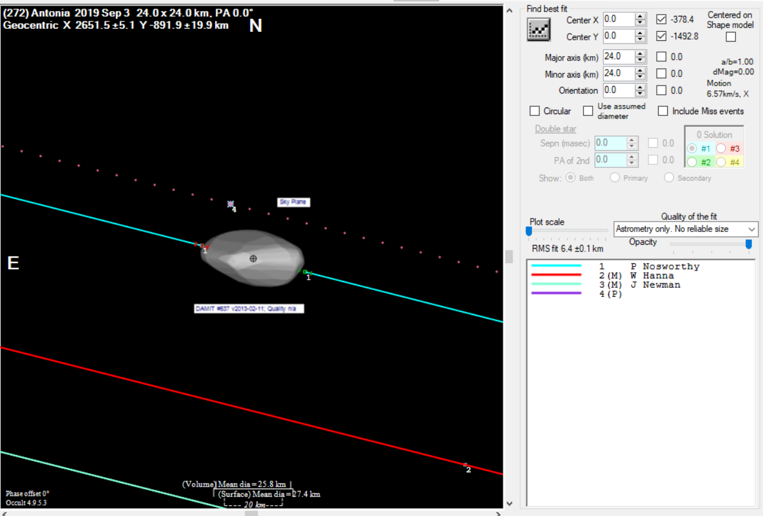Click the Find best fit chart icon button
Viewport: 763px width, 516px height.
click(x=539, y=29)
